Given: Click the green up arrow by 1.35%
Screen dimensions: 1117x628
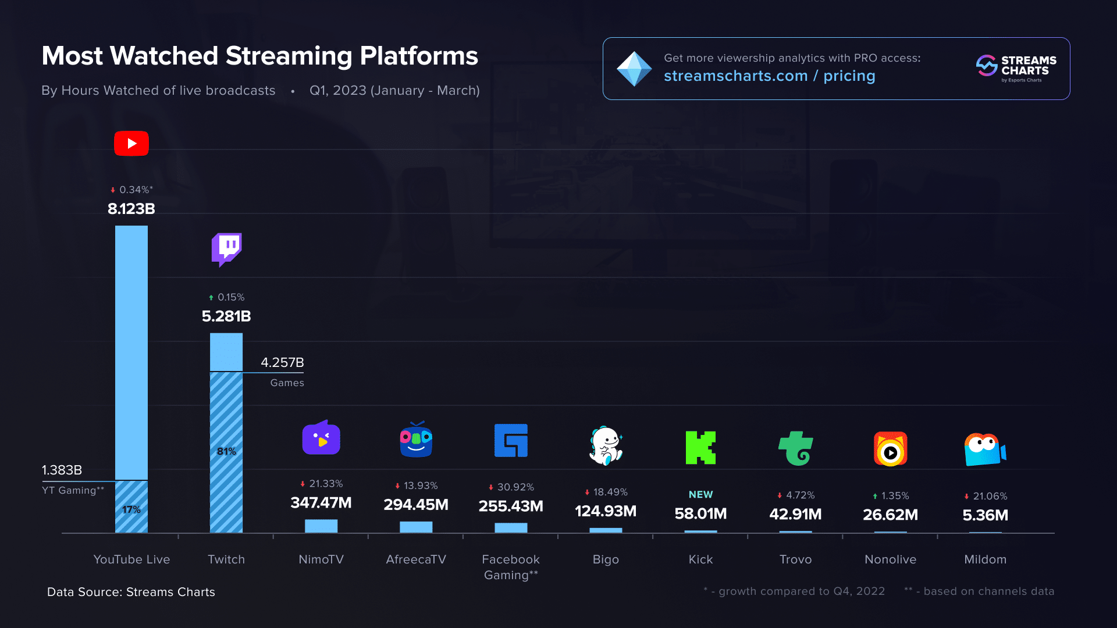Looking at the screenshot, I should (875, 496).
